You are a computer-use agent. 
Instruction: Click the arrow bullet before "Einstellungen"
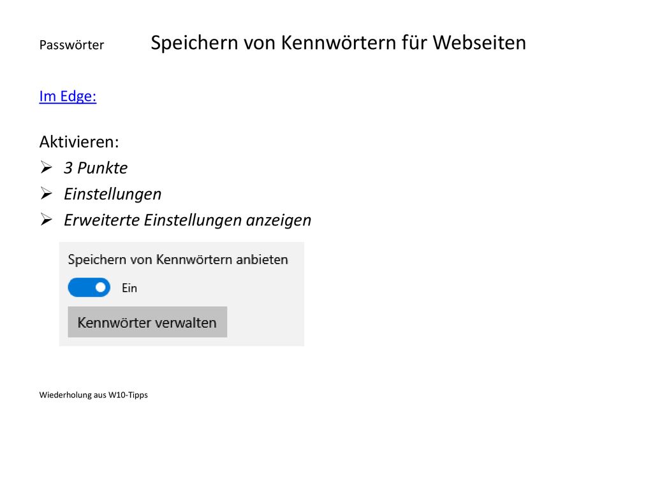(x=46, y=194)
